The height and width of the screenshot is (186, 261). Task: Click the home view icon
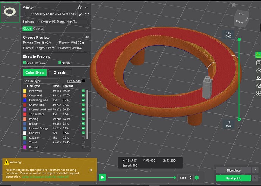234,5
